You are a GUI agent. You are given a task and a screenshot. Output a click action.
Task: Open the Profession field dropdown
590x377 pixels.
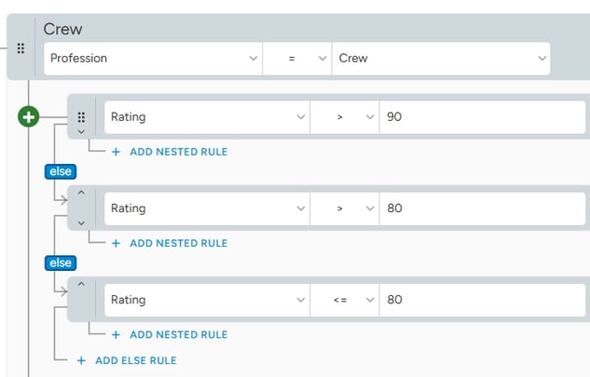click(155, 58)
